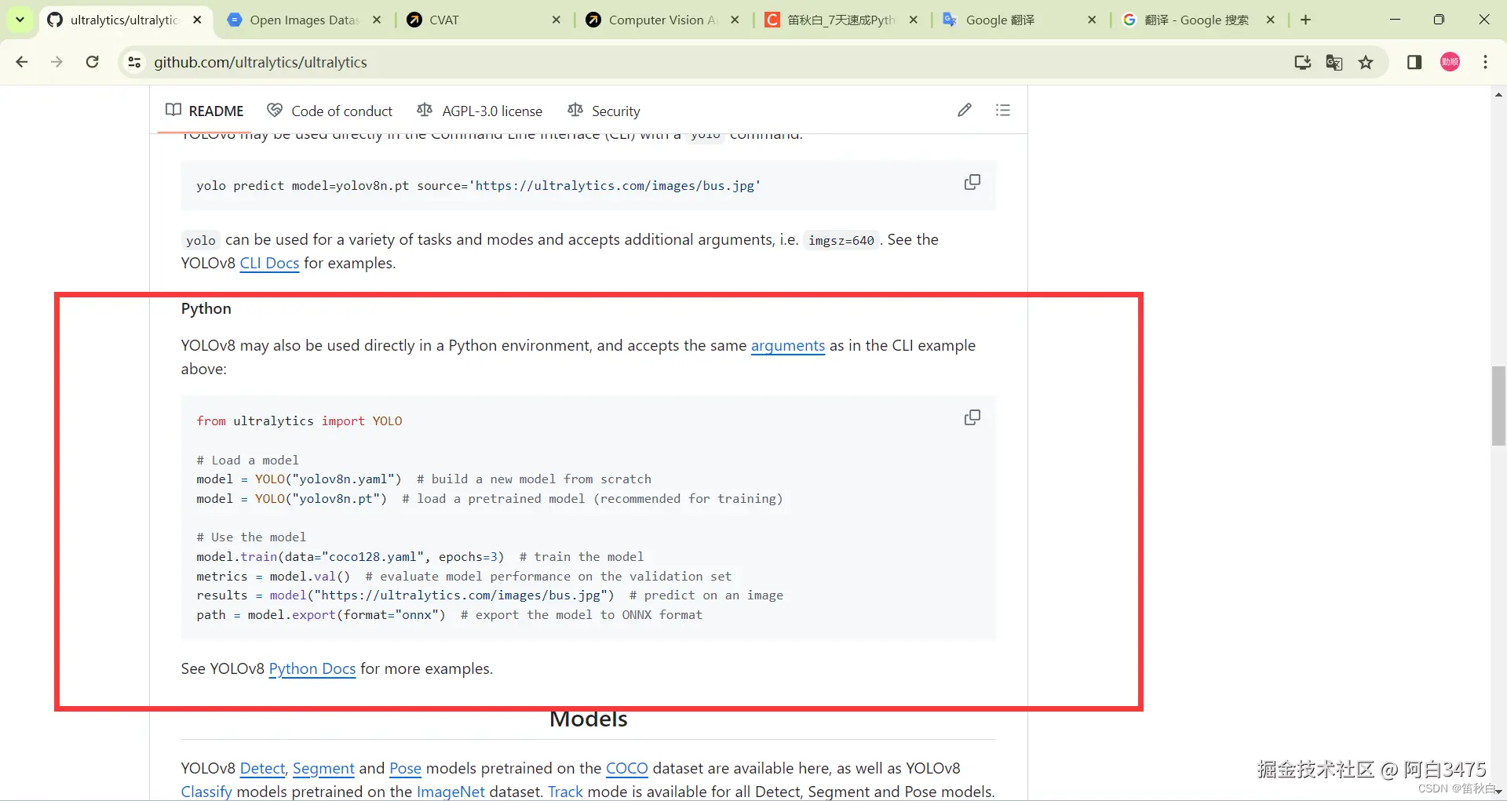Click the model.export onnx code line
Screen dimensions: 1507x801
point(450,615)
